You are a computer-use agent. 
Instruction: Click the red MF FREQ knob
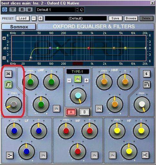click(66, 131)
